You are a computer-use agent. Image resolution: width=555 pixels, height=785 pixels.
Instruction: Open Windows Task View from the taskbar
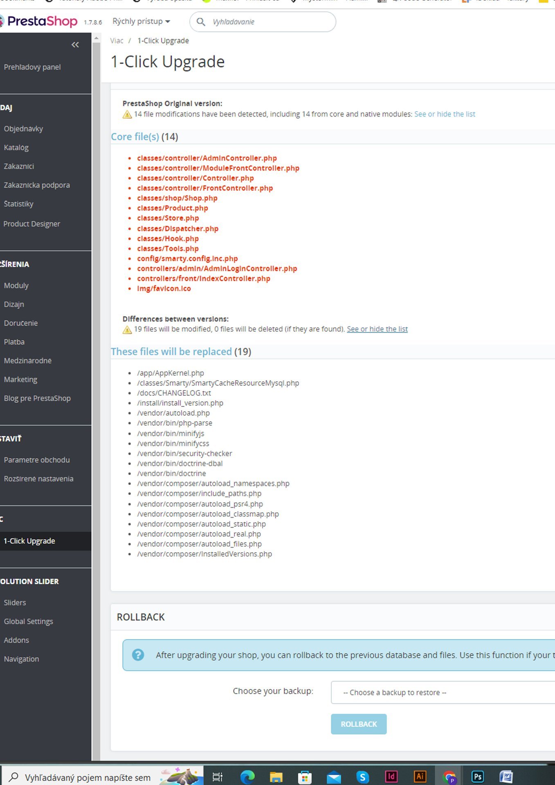(218, 777)
